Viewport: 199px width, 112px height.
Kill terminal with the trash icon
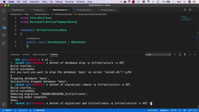185,54
